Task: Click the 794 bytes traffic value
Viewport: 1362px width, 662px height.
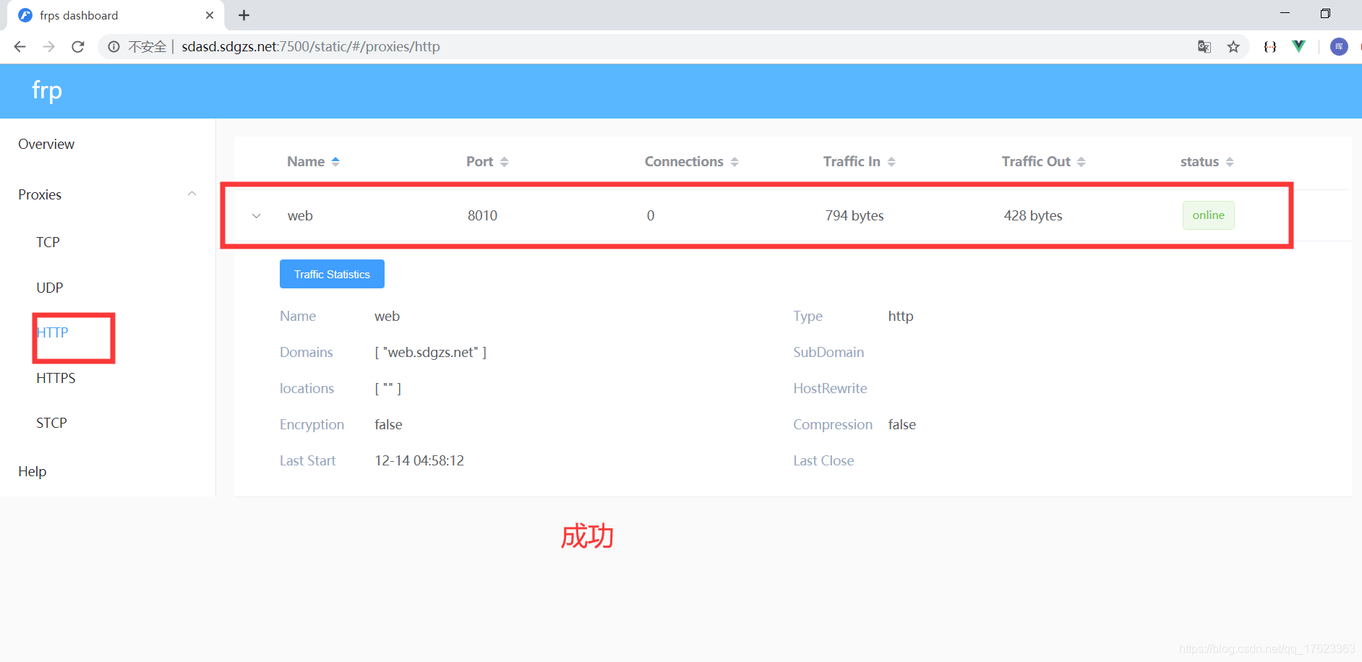Action: 855,216
